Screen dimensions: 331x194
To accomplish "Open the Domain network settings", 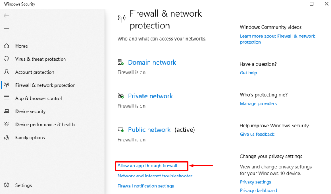I will 151,62.
